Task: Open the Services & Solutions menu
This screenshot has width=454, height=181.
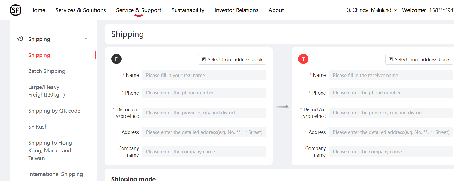Action: click(x=80, y=10)
